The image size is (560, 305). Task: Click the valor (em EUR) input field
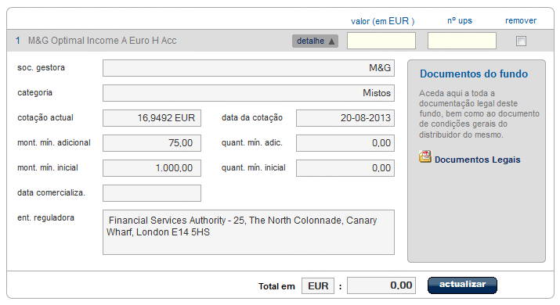pyautogui.click(x=381, y=41)
